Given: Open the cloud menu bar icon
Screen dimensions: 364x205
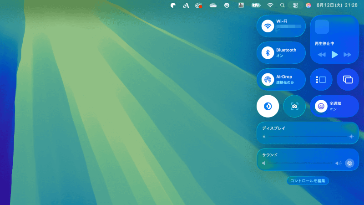Looking at the screenshot, I should (213, 5).
